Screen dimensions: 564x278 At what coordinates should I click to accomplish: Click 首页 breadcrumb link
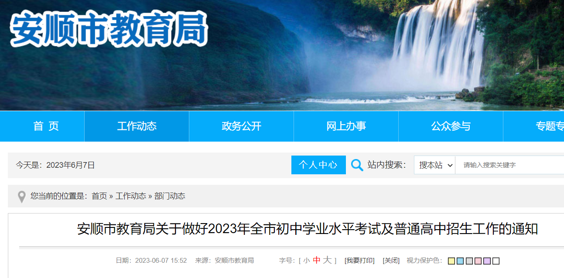(x=99, y=196)
